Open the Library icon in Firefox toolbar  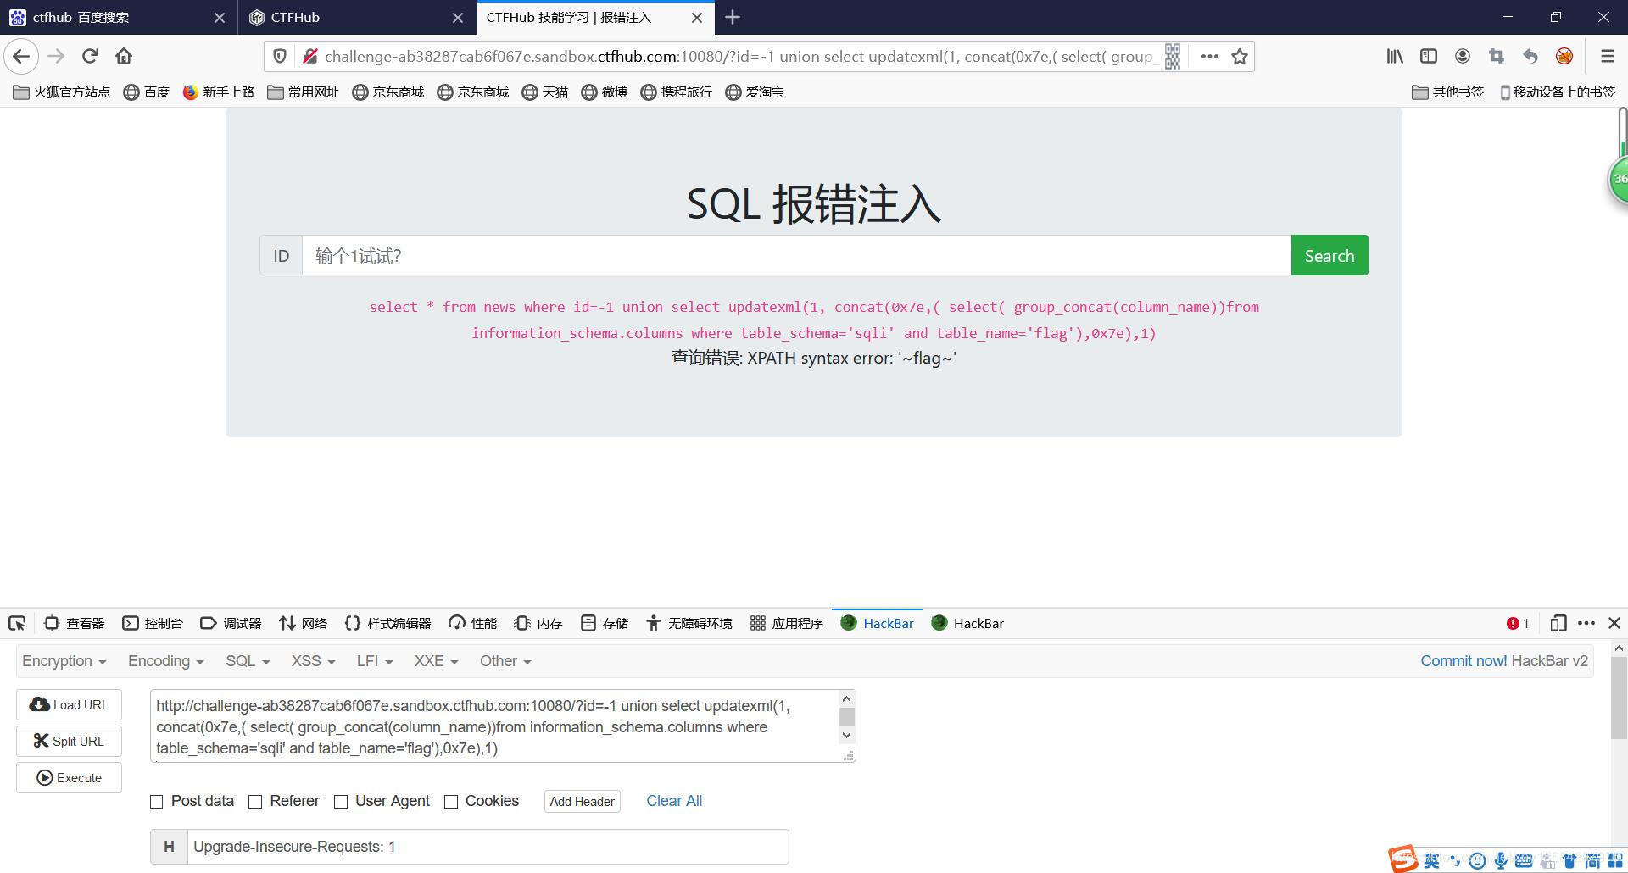[1394, 56]
